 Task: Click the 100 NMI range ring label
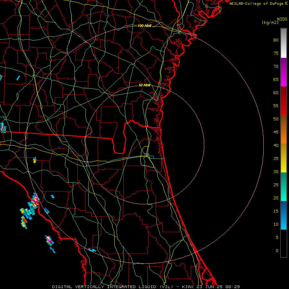pos(144,26)
